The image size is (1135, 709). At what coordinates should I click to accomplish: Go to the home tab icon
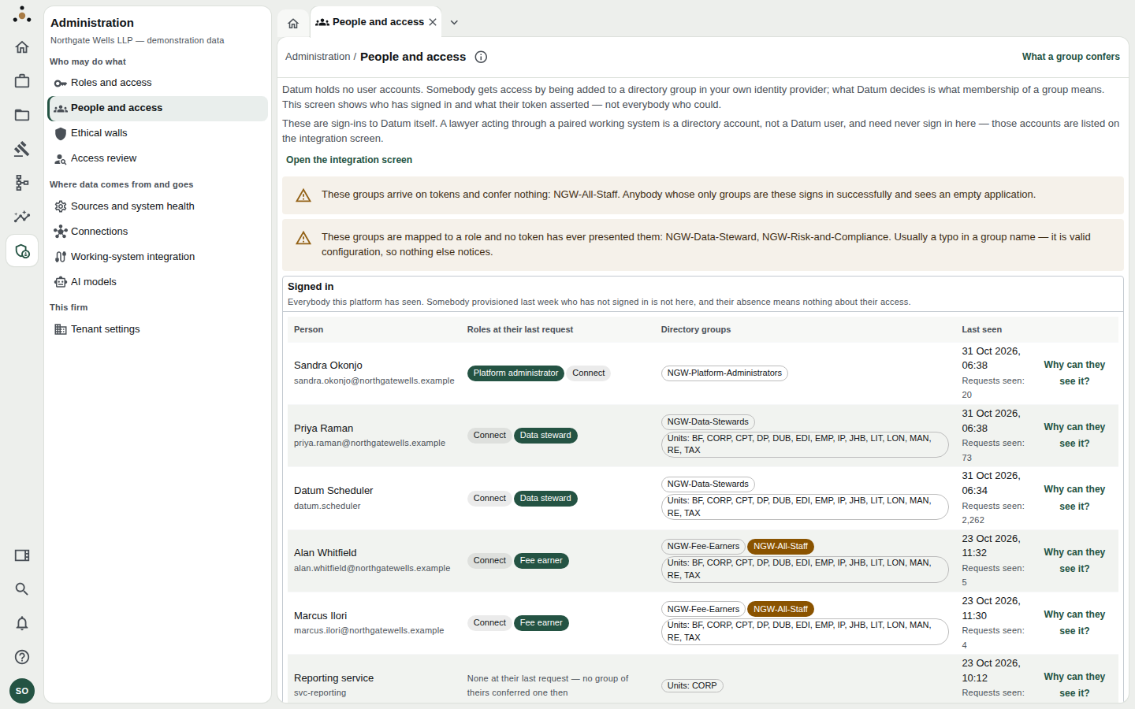pos(293,23)
